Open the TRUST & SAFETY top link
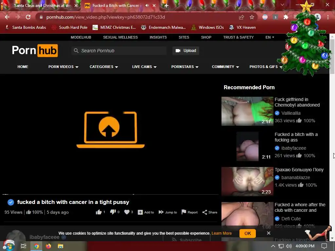The width and height of the screenshot is (335, 251). (x=238, y=37)
